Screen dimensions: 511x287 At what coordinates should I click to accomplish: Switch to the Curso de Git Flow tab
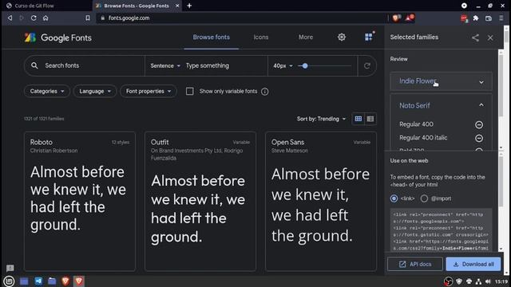(x=46, y=6)
